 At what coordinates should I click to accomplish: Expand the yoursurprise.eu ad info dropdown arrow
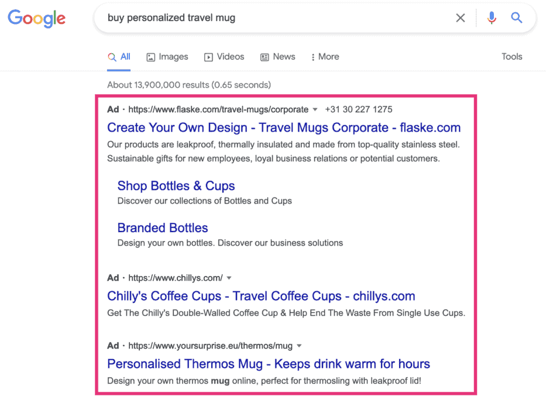click(299, 346)
